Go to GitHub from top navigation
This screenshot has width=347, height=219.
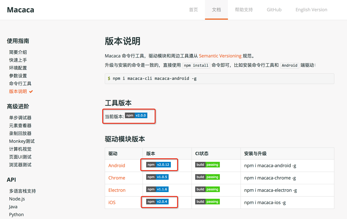pos(274,10)
